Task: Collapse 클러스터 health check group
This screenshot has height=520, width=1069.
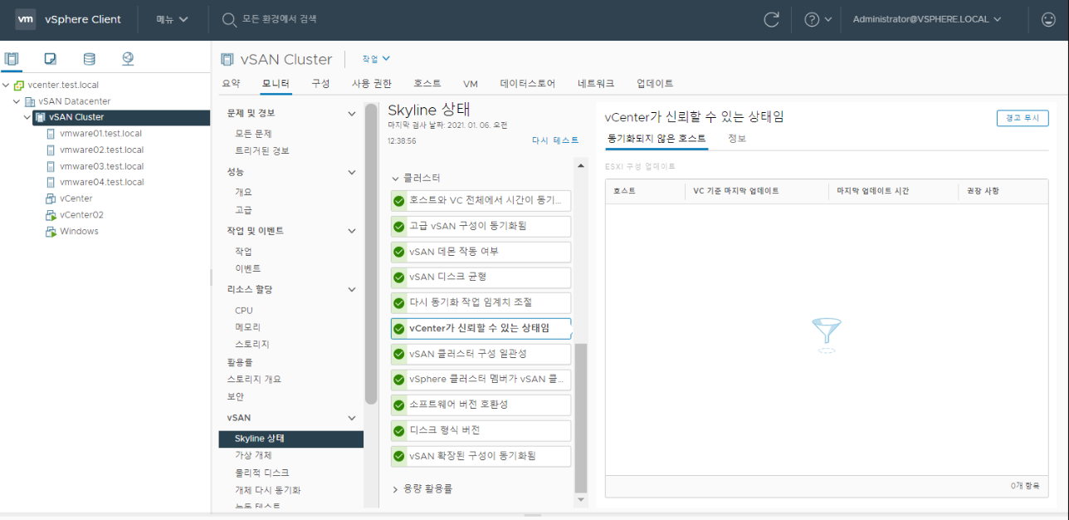Action: (x=395, y=179)
